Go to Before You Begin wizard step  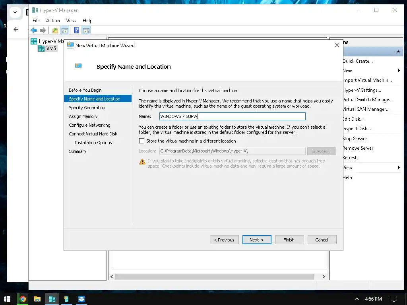click(x=85, y=90)
